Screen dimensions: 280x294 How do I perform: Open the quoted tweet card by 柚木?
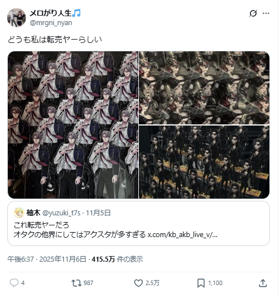(x=138, y=223)
